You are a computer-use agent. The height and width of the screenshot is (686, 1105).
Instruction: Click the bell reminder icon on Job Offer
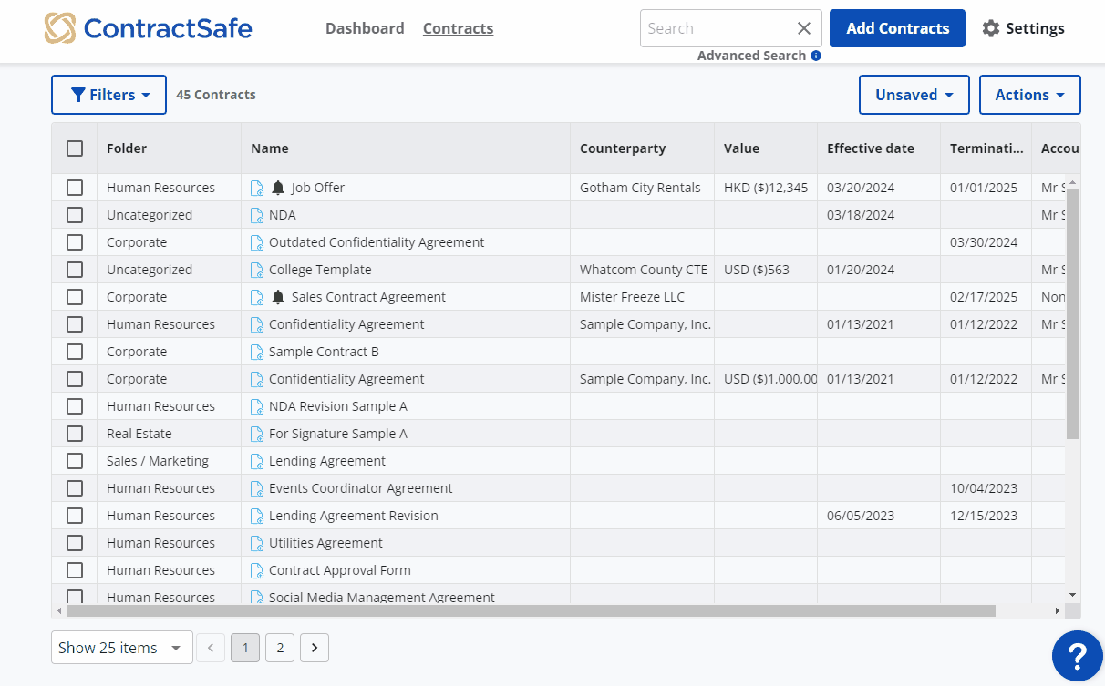tap(278, 188)
